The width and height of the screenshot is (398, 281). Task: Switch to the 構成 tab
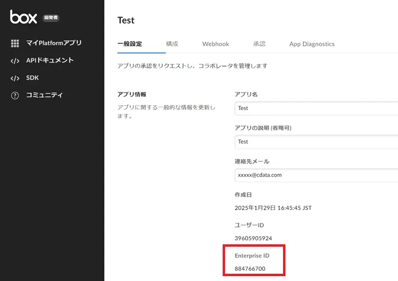tap(172, 44)
